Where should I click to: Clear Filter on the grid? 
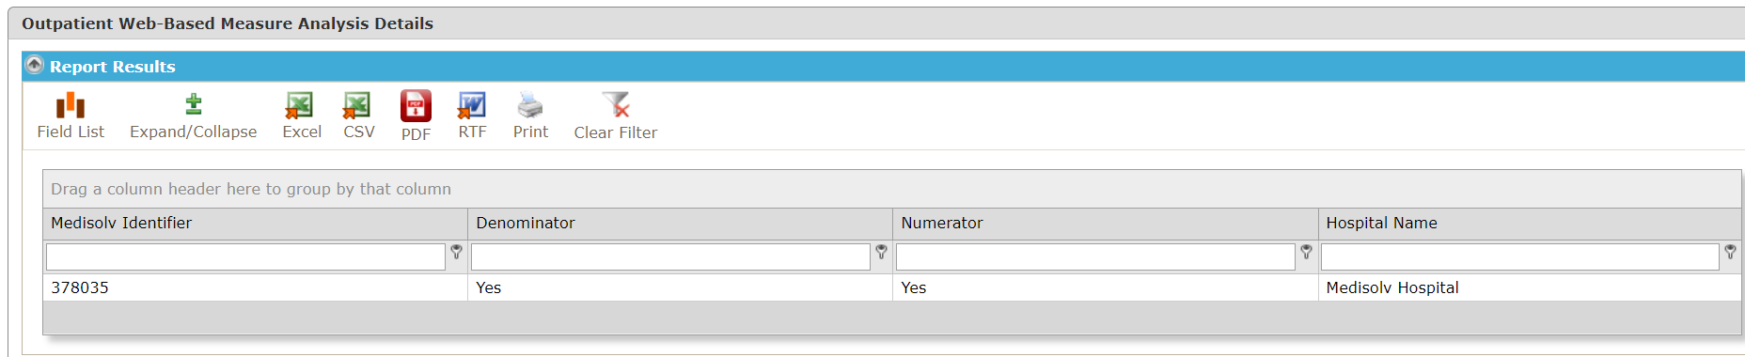click(616, 116)
